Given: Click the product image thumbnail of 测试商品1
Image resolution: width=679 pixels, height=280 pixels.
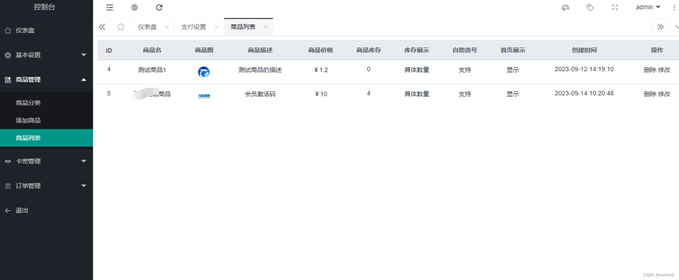Looking at the screenshot, I should pyautogui.click(x=204, y=72).
